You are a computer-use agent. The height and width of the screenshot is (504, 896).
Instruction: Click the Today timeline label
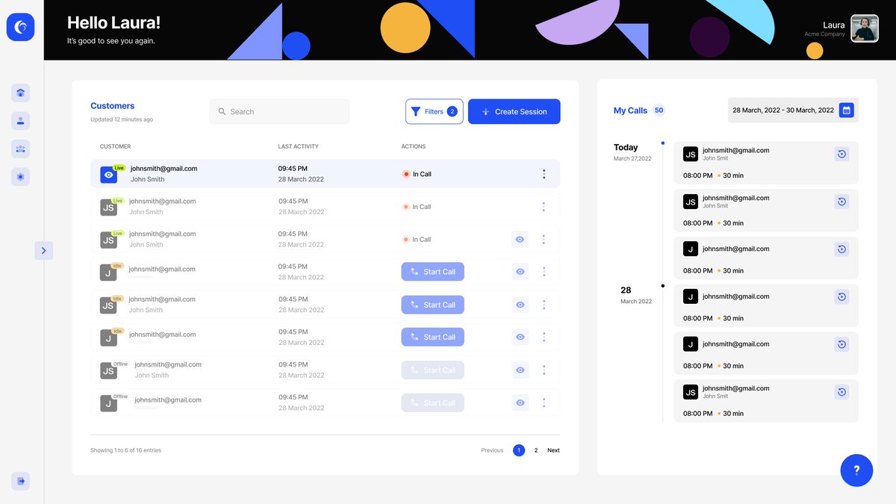tap(626, 147)
